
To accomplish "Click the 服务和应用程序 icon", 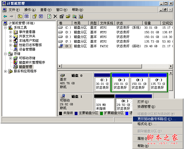I will coord(10,71).
